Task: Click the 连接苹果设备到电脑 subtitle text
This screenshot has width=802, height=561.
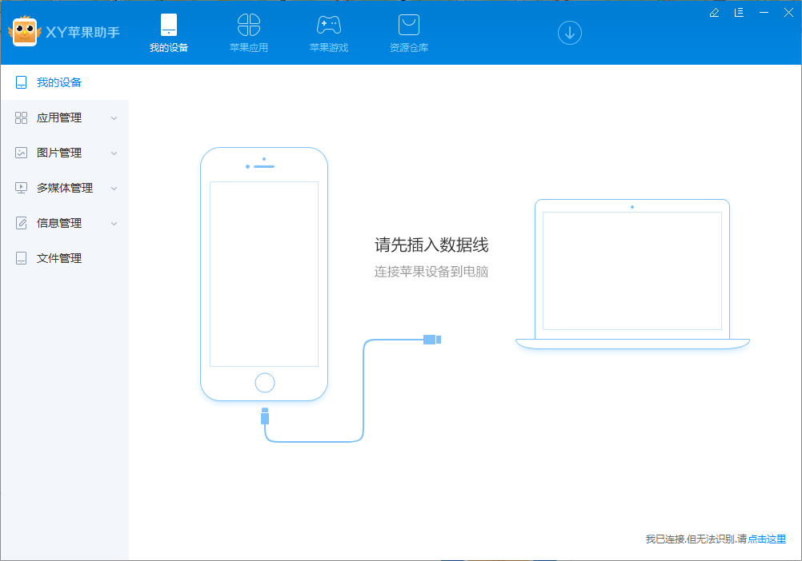Action: (x=431, y=272)
